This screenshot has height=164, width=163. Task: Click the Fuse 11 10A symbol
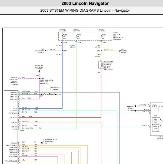(x=101, y=37)
